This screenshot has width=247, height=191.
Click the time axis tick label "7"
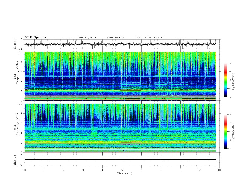(x=161, y=170)
